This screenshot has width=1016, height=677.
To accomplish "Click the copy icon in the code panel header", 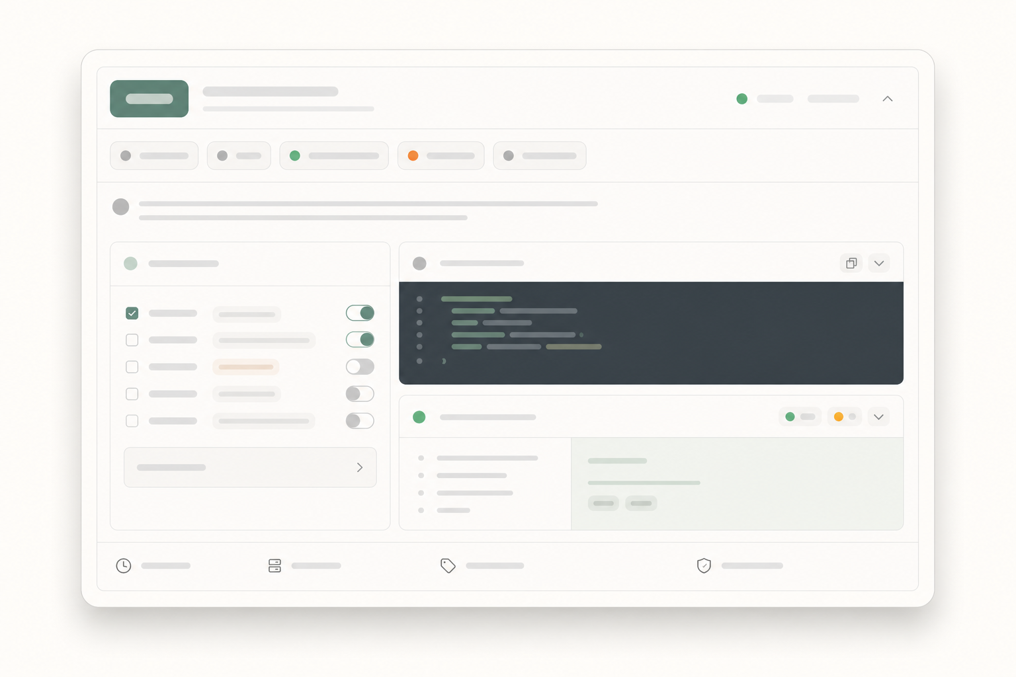I will (x=851, y=263).
